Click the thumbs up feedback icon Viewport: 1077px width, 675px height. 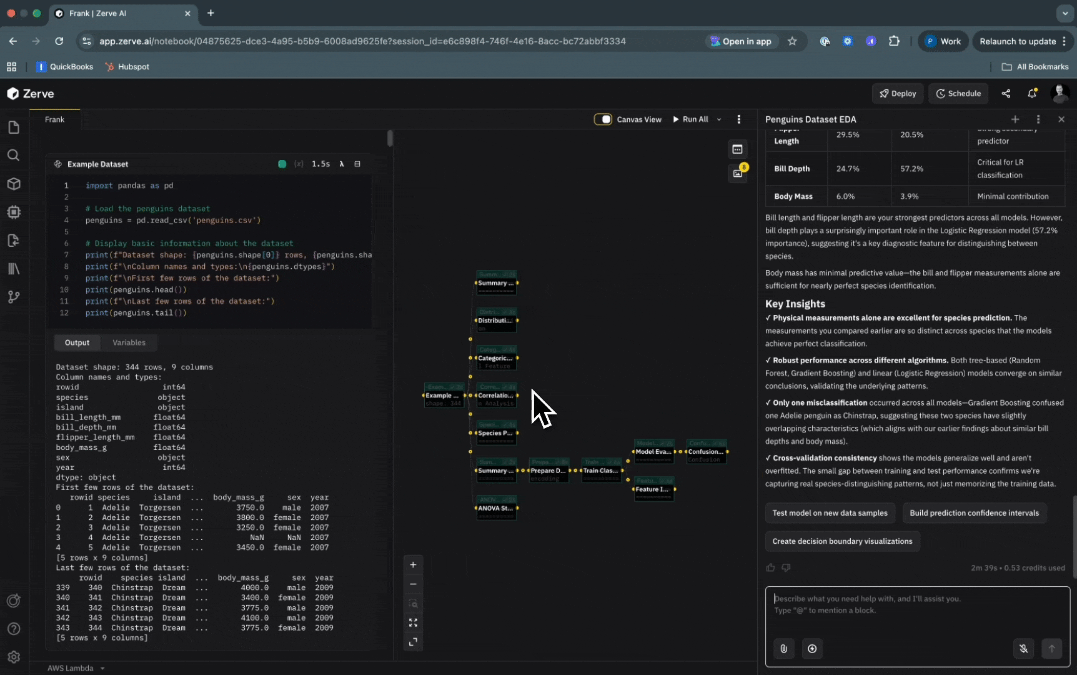pos(770,567)
